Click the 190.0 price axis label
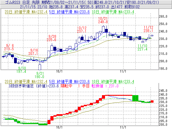 coord(163,69)
